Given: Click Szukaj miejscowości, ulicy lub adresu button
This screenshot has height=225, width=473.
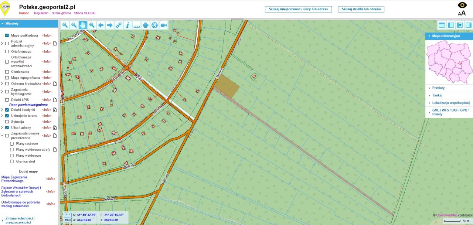Looking at the screenshot, I should (298, 9).
